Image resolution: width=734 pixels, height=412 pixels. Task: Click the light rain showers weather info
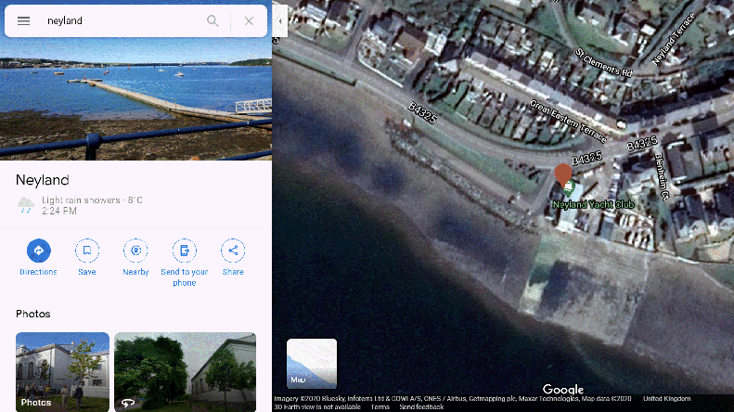[82, 200]
